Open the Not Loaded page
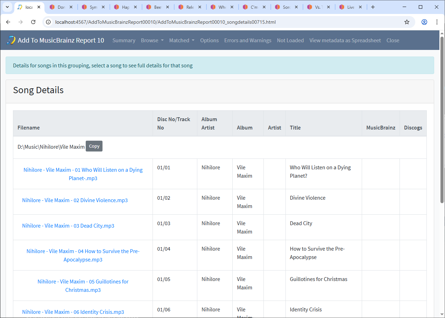Image resolution: width=445 pixels, height=318 pixels. (290, 40)
